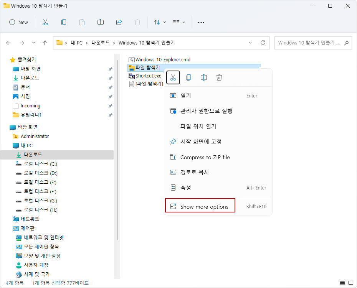Go back with the back arrow
The height and width of the screenshot is (288, 357).
pos(8,43)
